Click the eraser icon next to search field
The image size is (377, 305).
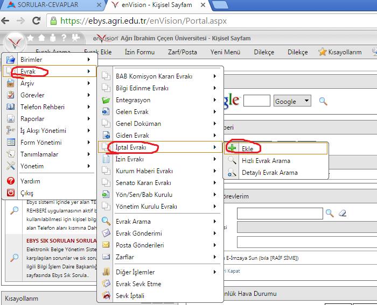click(x=342, y=214)
